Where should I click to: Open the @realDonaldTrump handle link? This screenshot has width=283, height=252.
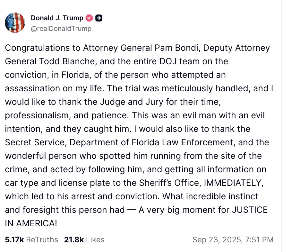pyautogui.click(x=61, y=29)
